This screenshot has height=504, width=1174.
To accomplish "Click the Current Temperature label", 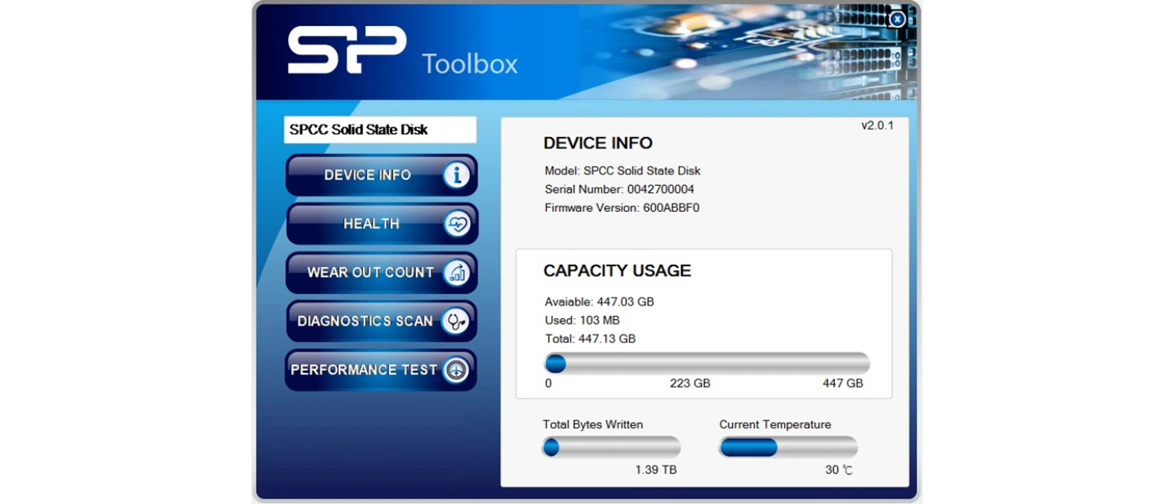I will coord(775,424).
